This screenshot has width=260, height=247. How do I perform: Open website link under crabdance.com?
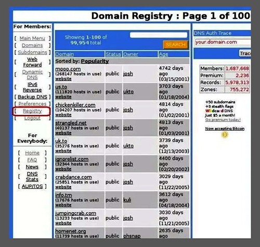click(x=63, y=187)
